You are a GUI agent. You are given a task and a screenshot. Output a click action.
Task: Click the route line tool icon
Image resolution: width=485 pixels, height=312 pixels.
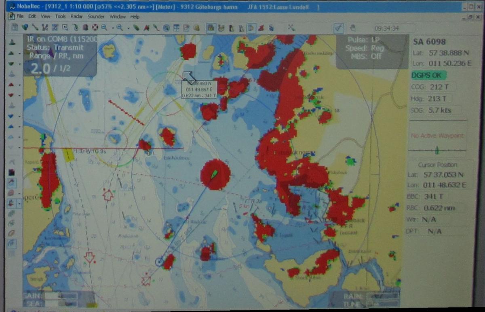(x=35, y=28)
